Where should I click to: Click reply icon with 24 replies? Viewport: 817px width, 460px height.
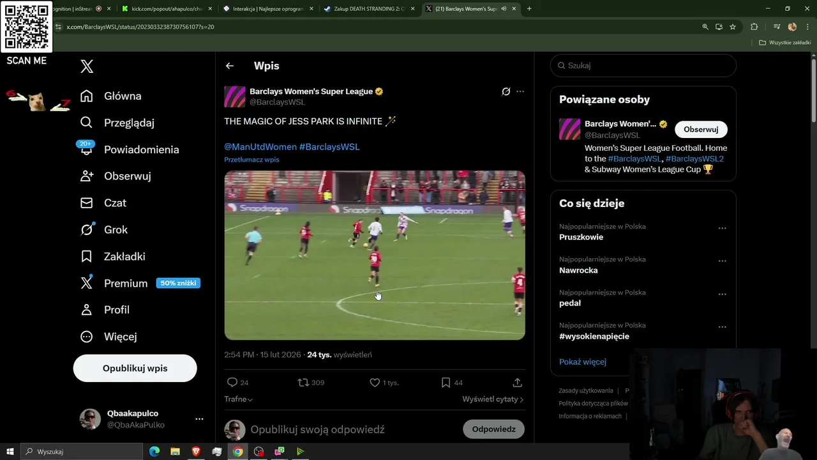click(232, 383)
